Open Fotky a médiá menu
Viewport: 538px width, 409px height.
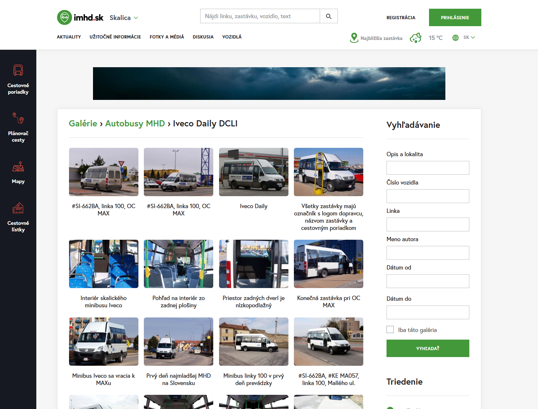pyautogui.click(x=167, y=37)
